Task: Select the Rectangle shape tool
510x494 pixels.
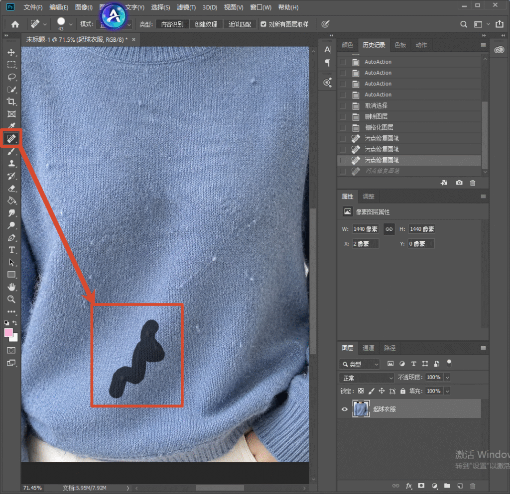Action: 11,275
